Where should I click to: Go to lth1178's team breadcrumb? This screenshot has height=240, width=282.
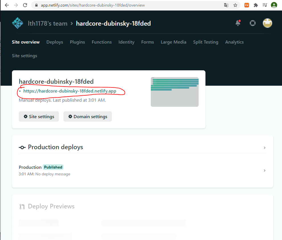click(48, 23)
